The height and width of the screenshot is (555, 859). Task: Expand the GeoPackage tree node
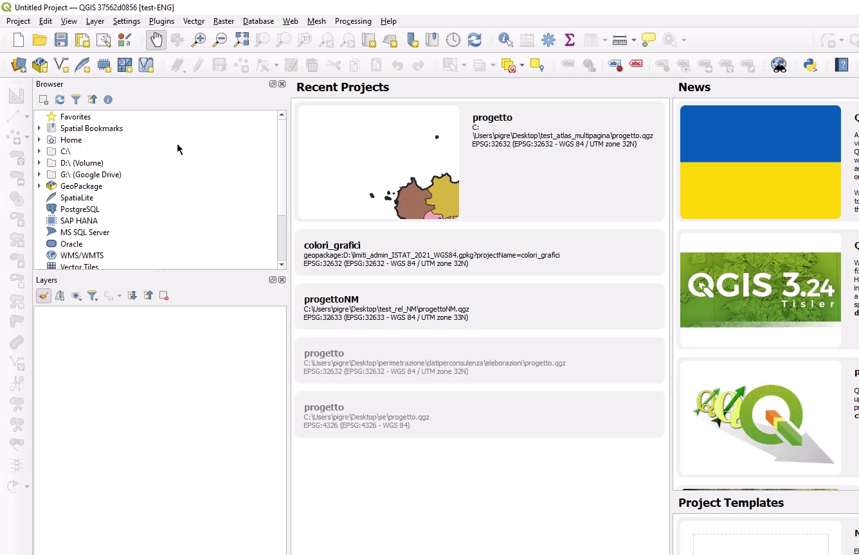(39, 186)
